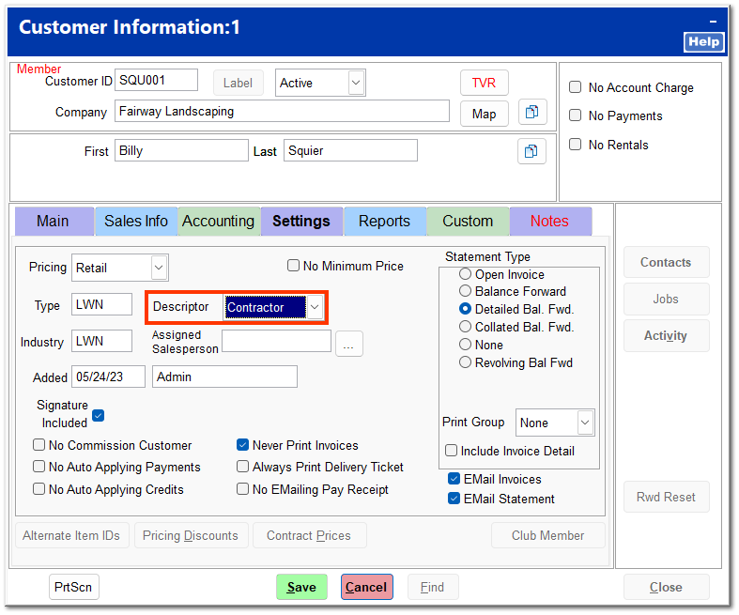Choose Revolving Bal Fwd radio option
739x615 pixels.
coord(466,362)
